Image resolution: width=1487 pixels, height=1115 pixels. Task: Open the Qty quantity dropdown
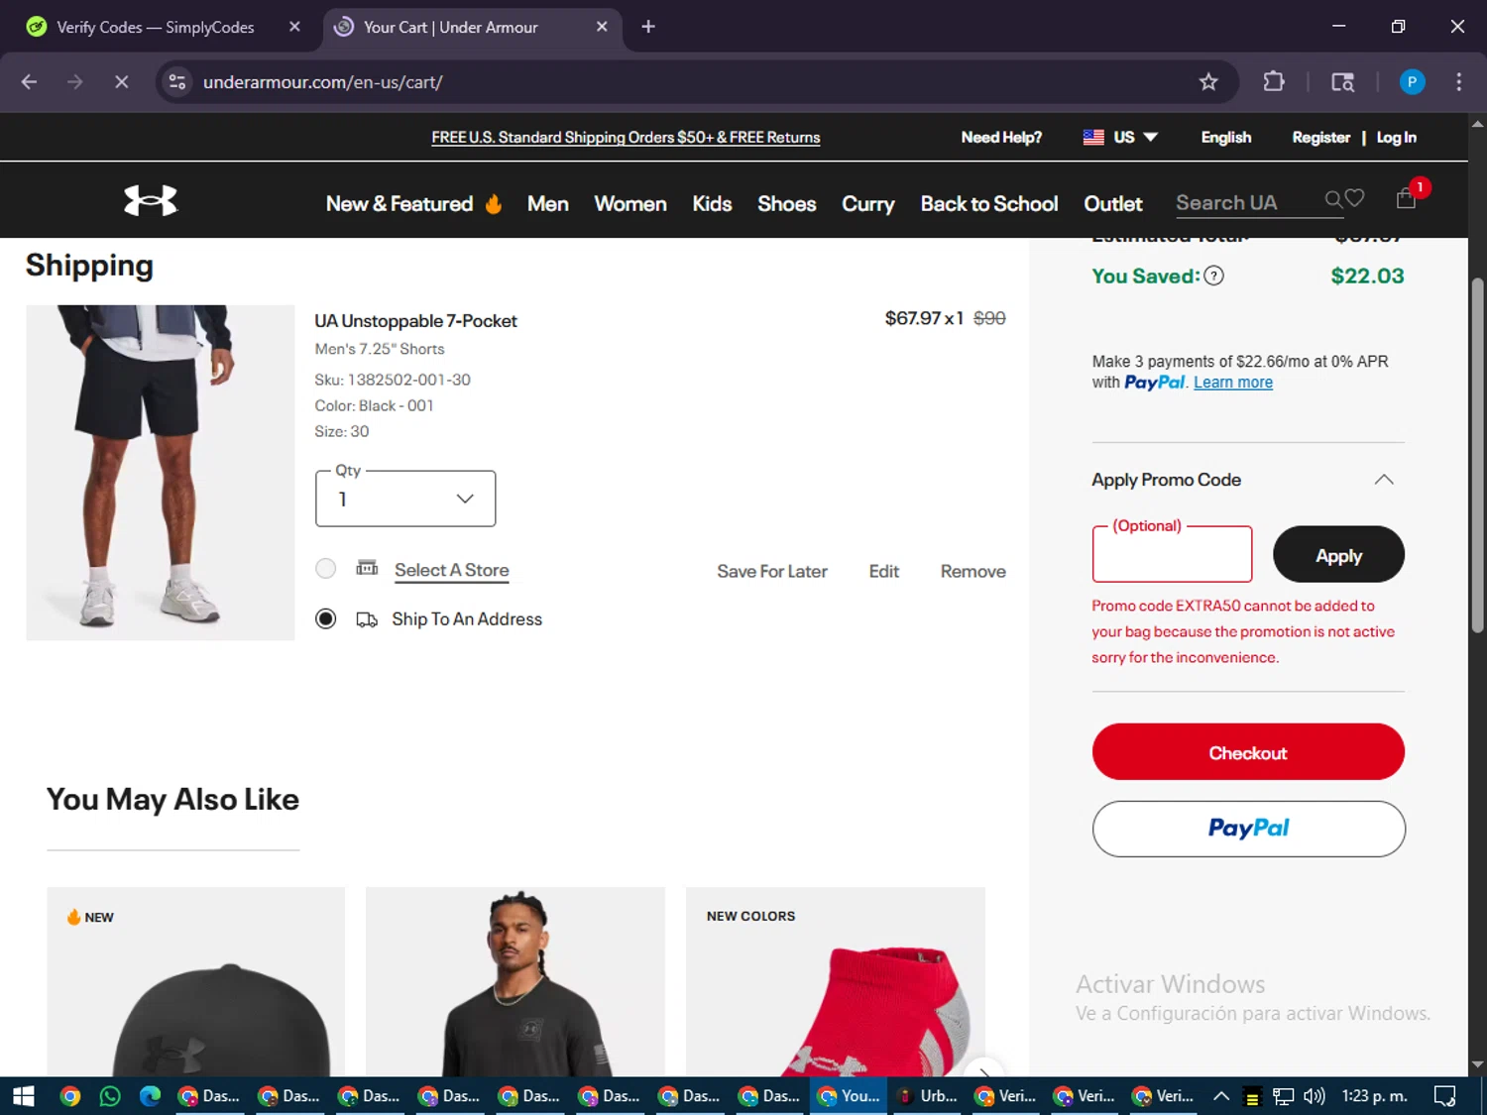pos(405,499)
